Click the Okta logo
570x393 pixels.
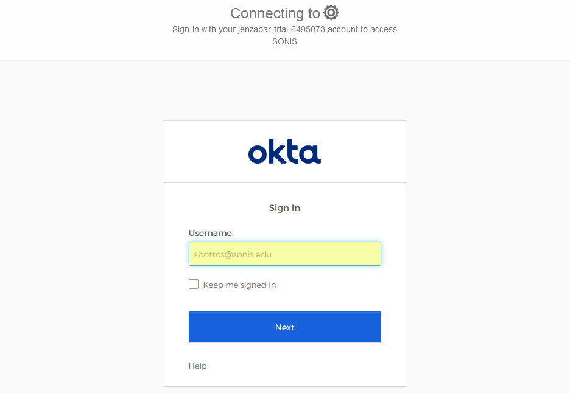[x=284, y=152]
